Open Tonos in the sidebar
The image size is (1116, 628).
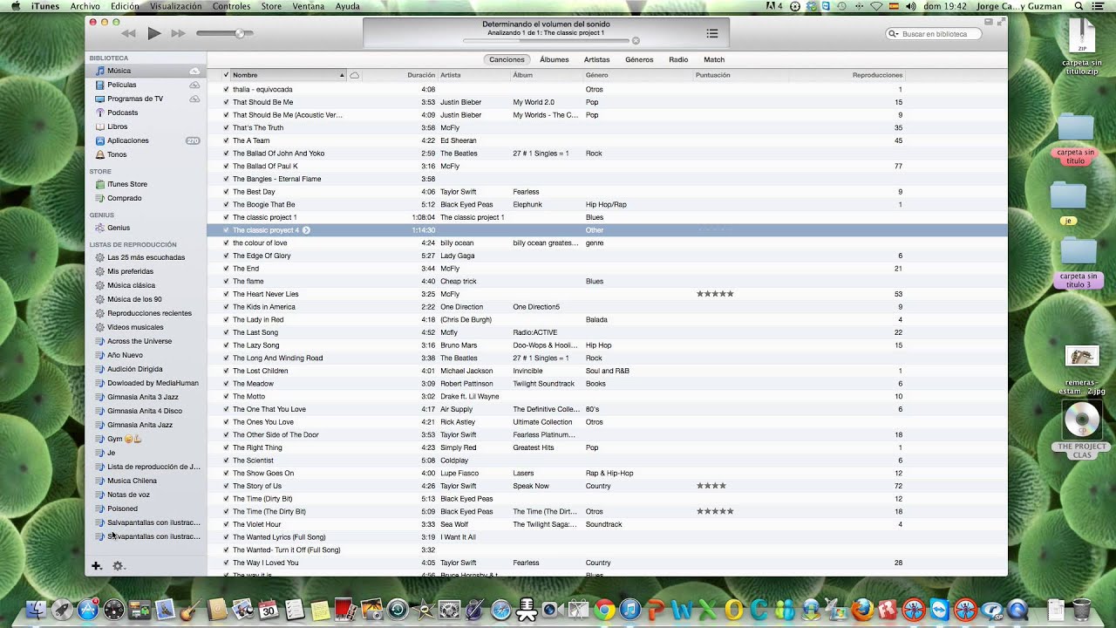[x=146, y=154]
